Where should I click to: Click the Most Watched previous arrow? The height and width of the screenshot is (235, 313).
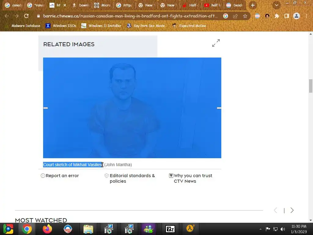pyautogui.click(x=275, y=210)
